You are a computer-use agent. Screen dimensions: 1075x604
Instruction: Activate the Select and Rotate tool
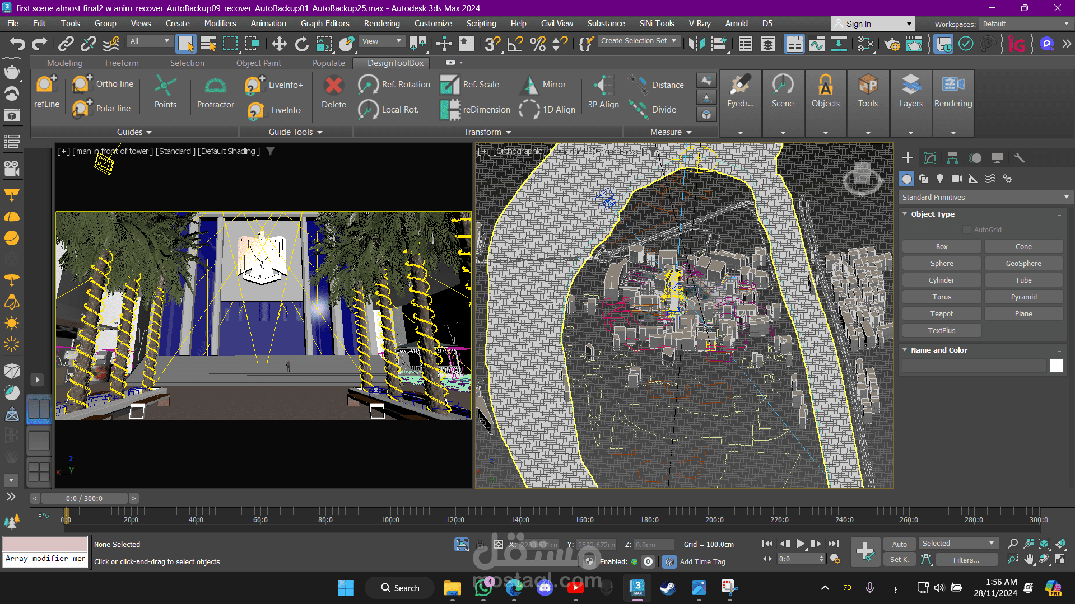pos(301,44)
